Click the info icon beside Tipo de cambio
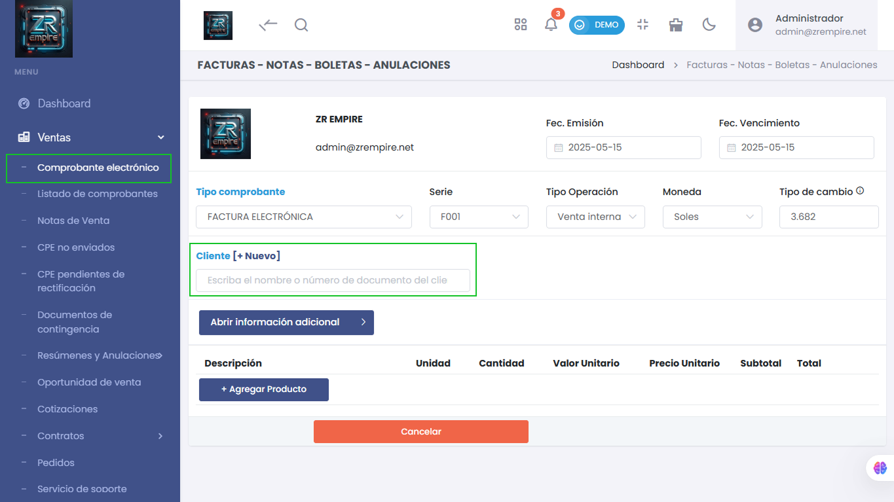Image resolution: width=894 pixels, height=502 pixels. [860, 191]
